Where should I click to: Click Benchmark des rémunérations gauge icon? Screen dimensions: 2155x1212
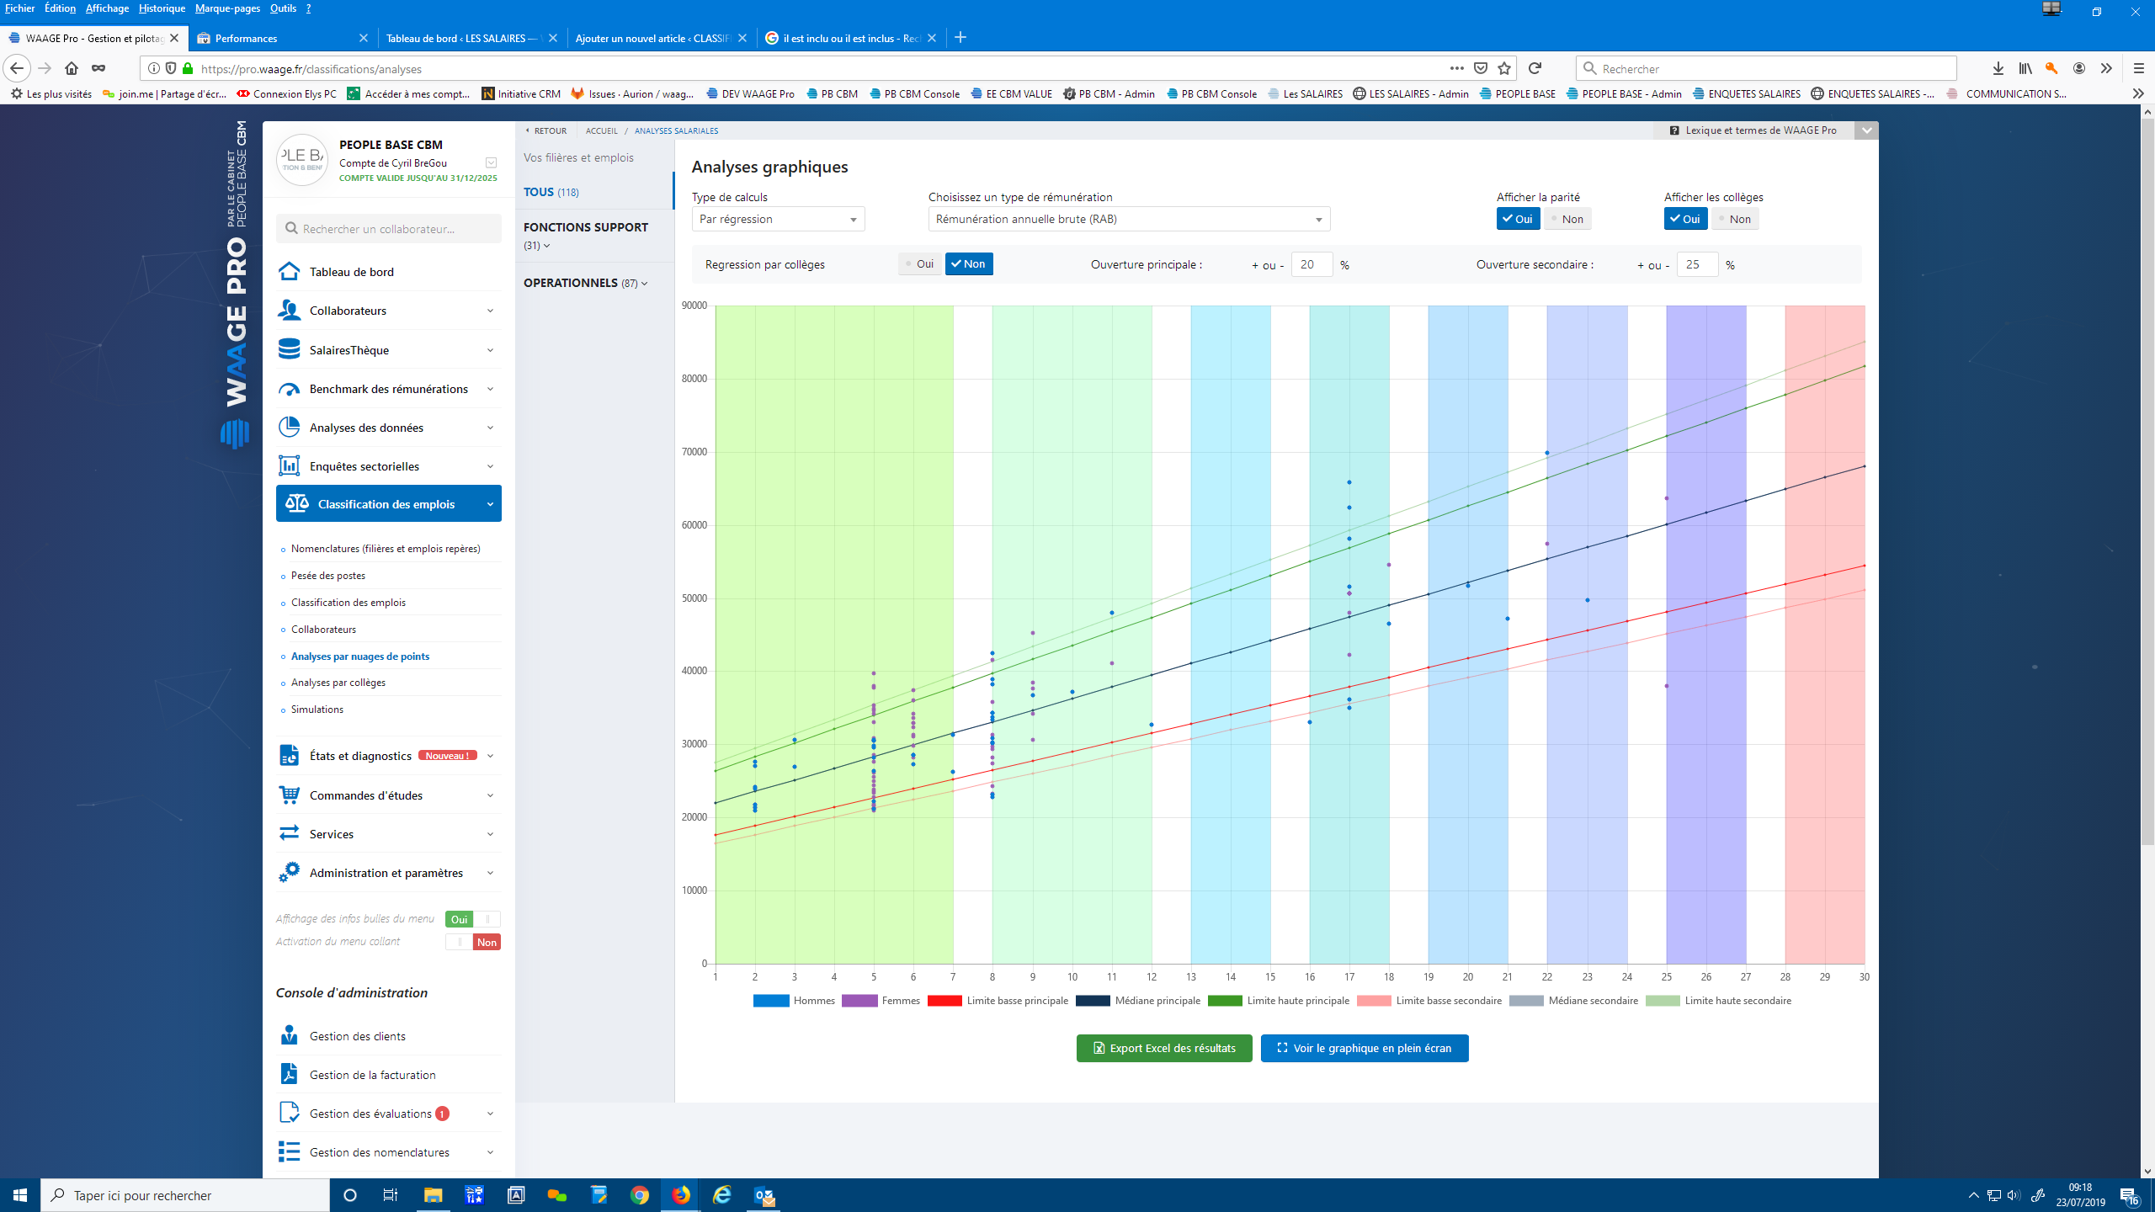pos(289,389)
